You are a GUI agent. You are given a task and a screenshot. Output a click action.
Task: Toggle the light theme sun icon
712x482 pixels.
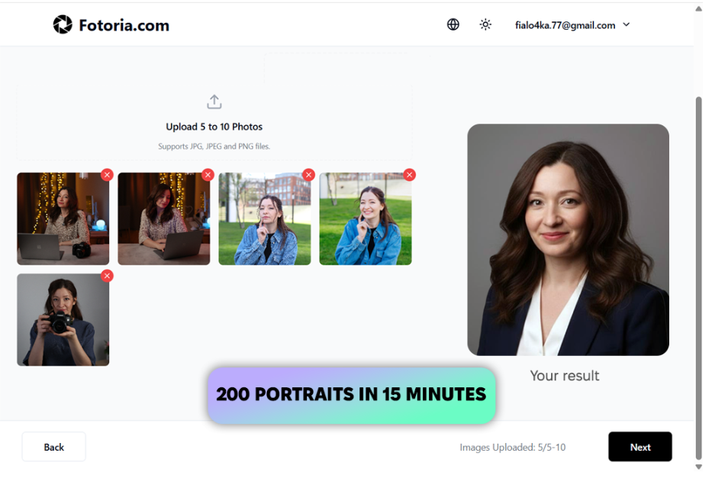tap(485, 24)
